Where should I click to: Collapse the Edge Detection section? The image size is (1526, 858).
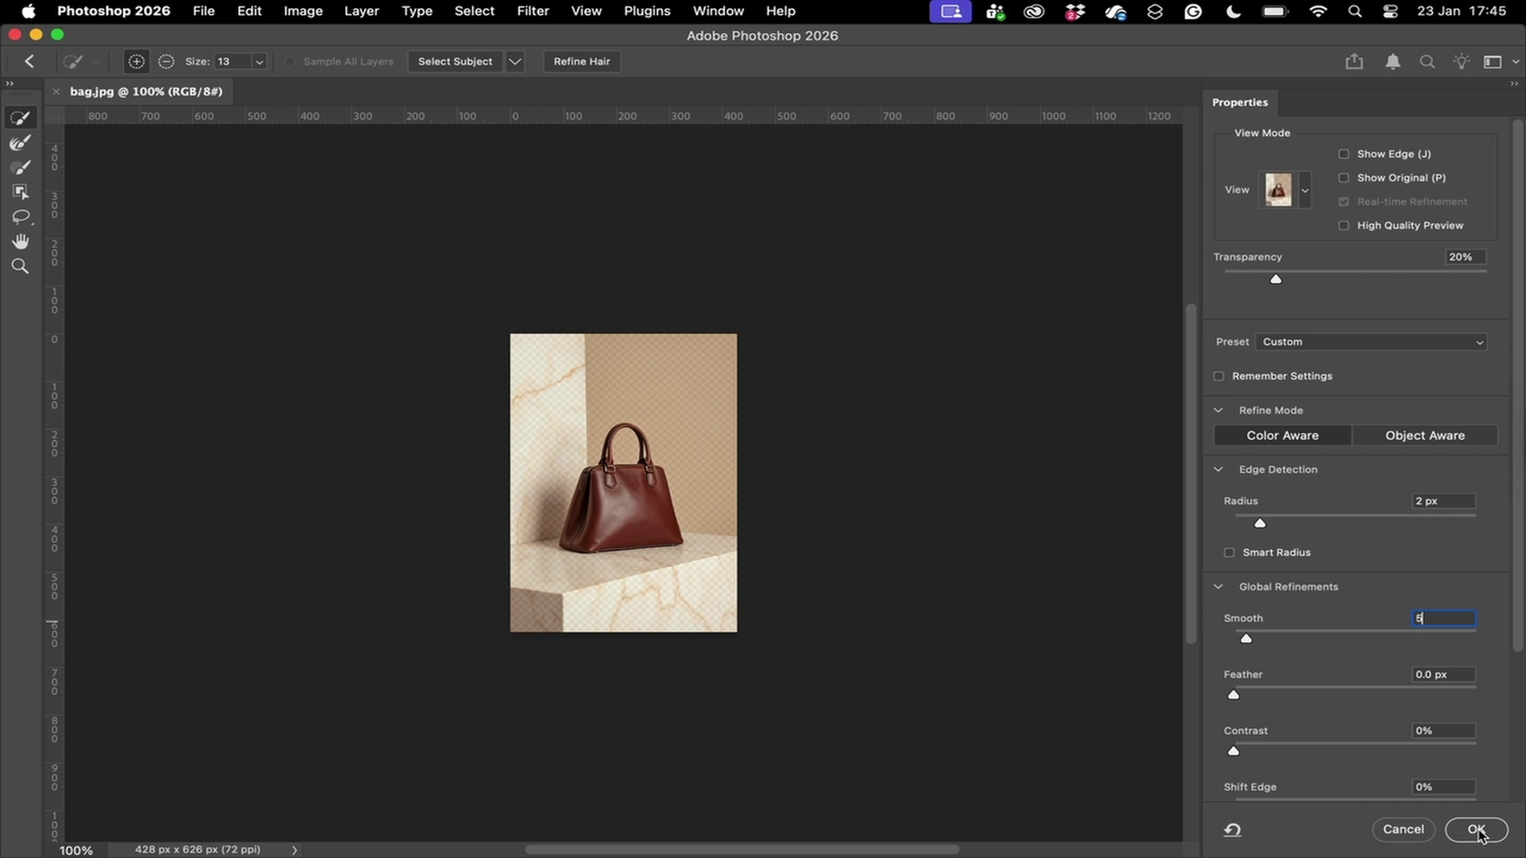(x=1219, y=469)
